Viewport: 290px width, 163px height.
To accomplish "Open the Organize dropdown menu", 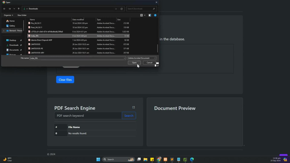I will 8,15.
